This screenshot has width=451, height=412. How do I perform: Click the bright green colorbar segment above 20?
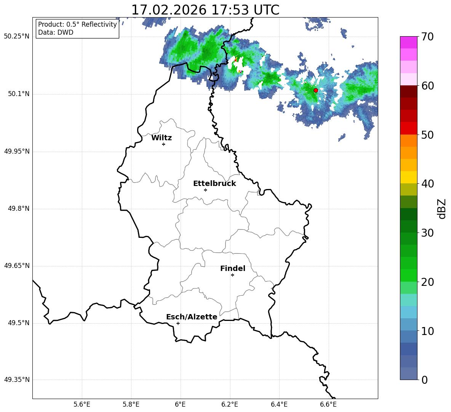pos(408,275)
